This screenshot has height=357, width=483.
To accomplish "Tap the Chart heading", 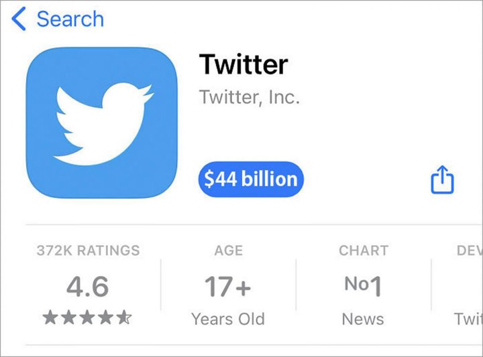I will click(x=363, y=251).
